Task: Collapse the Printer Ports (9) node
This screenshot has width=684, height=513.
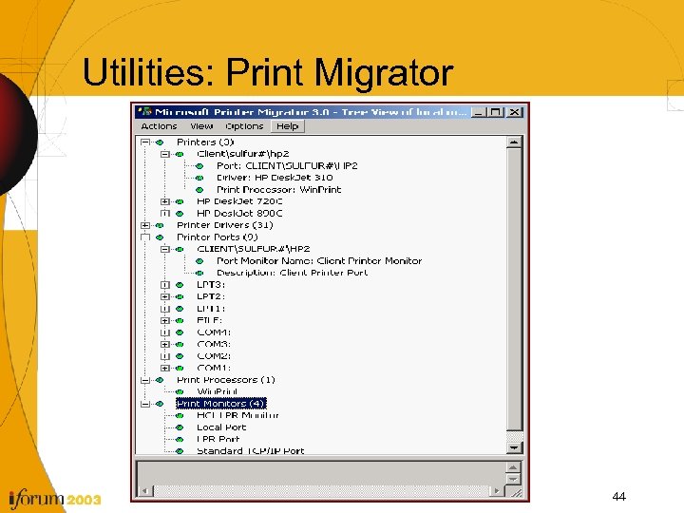Action: pos(145,237)
